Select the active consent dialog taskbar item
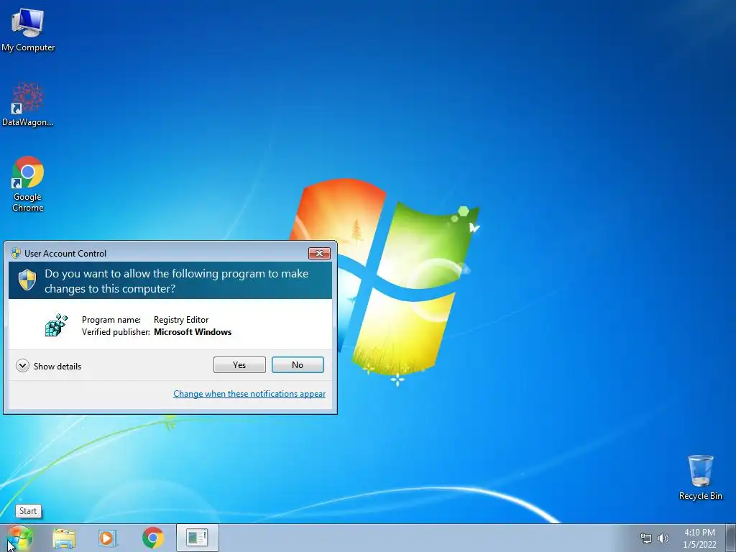Viewport: 736px width, 552px height. [198, 538]
